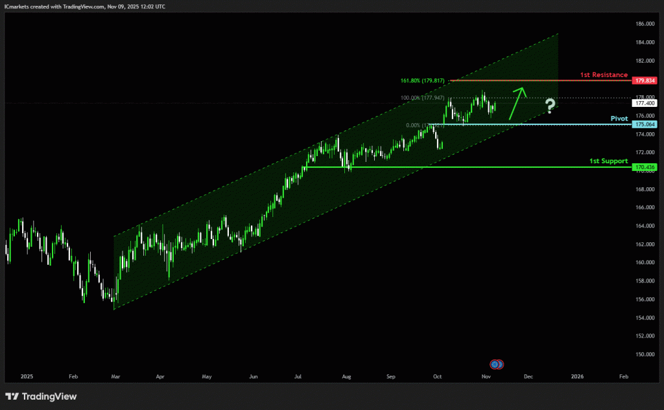Select the 100.00% Fibonacci level label

(x=422, y=98)
